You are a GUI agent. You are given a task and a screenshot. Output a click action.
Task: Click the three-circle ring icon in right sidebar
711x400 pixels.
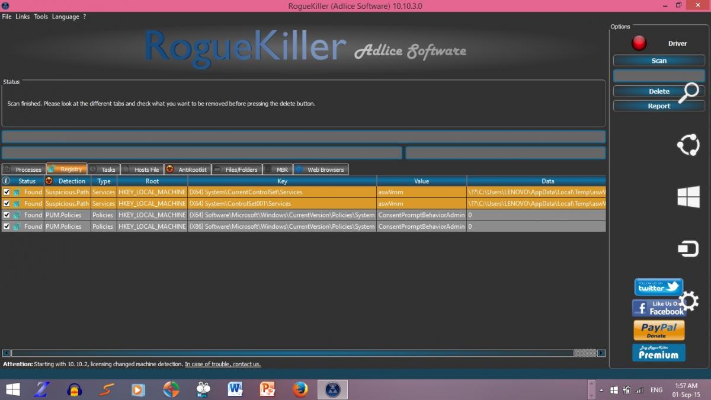point(688,145)
